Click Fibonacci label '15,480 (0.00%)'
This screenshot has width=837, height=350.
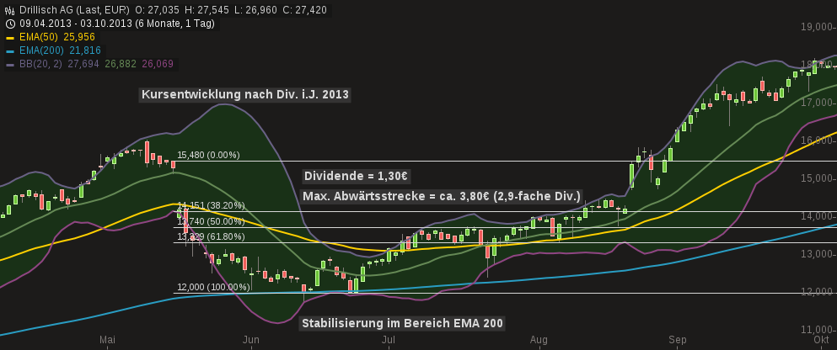(x=209, y=155)
